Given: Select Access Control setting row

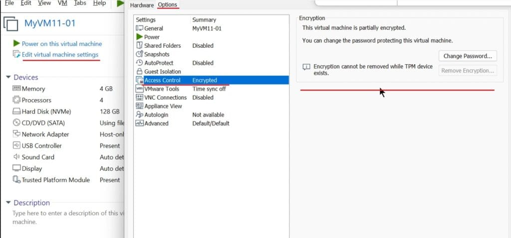Looking at the screenshot, I should pyautogui.click(x=212, y=80).
